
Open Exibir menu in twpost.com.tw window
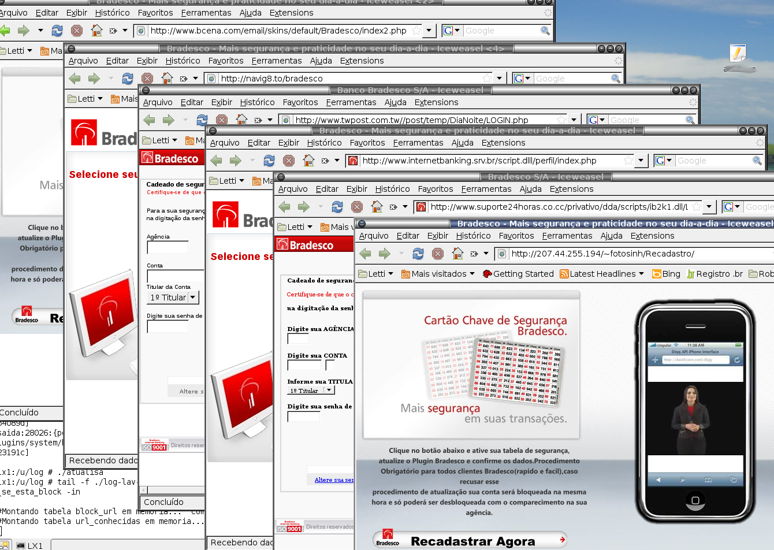click(x=221, y=102)
